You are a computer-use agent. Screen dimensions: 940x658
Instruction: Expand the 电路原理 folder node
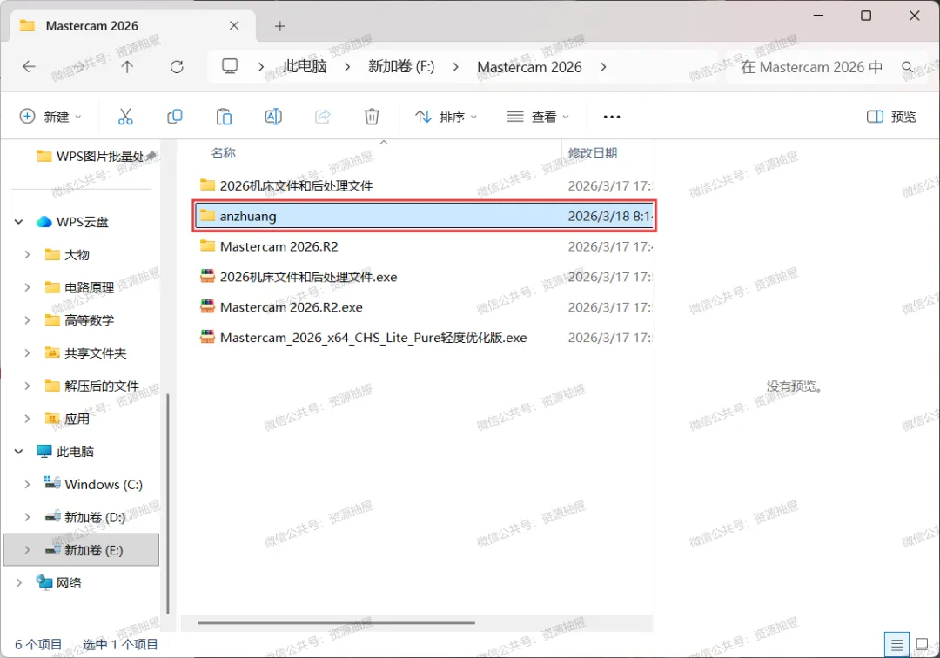click(x=27, y=287)
